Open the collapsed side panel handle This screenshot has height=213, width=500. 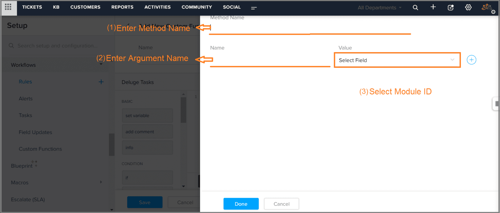pos(496,104)
